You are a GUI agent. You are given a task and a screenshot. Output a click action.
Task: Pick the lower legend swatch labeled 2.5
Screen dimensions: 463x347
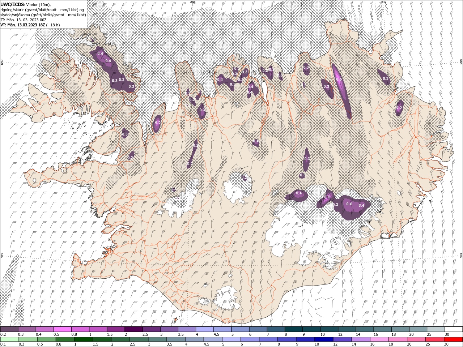pyautogui.click(x=139, y=339)
